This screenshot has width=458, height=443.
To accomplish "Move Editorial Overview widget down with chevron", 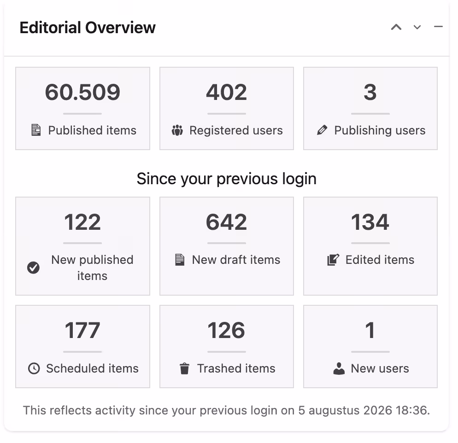I will click(x=417, y=27).
